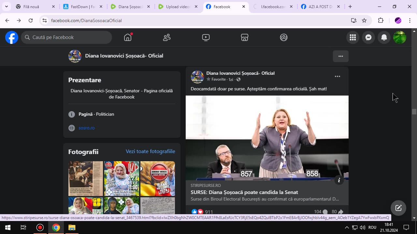Image resolution: width=417 pixels, height=234 pixels.
Task: Open File Explorer from taskbar
Action: (72, 227)
